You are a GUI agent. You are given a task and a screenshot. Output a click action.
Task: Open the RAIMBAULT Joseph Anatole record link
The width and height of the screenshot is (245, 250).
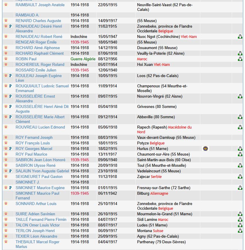[40, 5]
